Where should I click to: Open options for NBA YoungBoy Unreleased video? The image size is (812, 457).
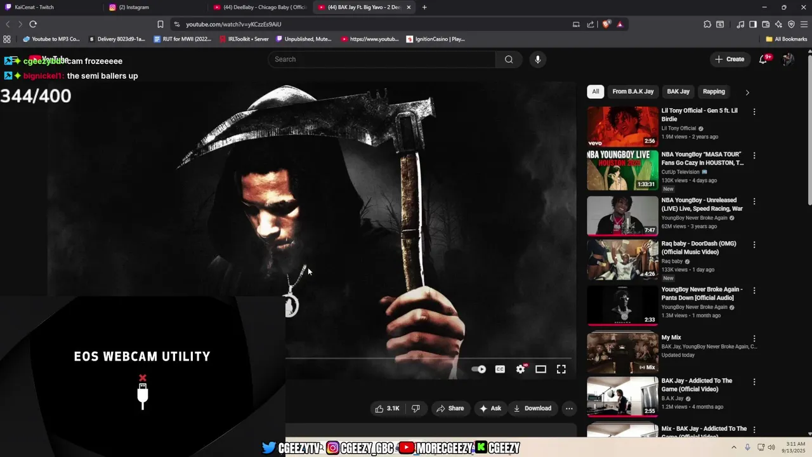pos(754,201)
